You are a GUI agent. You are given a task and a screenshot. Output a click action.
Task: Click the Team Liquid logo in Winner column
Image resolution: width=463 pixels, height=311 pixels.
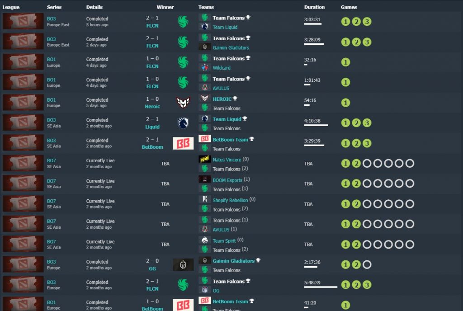pos(183,123)
